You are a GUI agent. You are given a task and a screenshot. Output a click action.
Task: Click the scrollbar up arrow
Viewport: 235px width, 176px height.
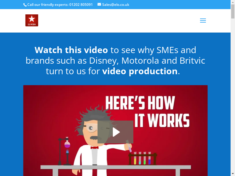[x=233, y=2]
